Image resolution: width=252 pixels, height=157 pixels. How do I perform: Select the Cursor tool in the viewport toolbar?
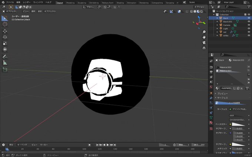(x=5, y=24)
